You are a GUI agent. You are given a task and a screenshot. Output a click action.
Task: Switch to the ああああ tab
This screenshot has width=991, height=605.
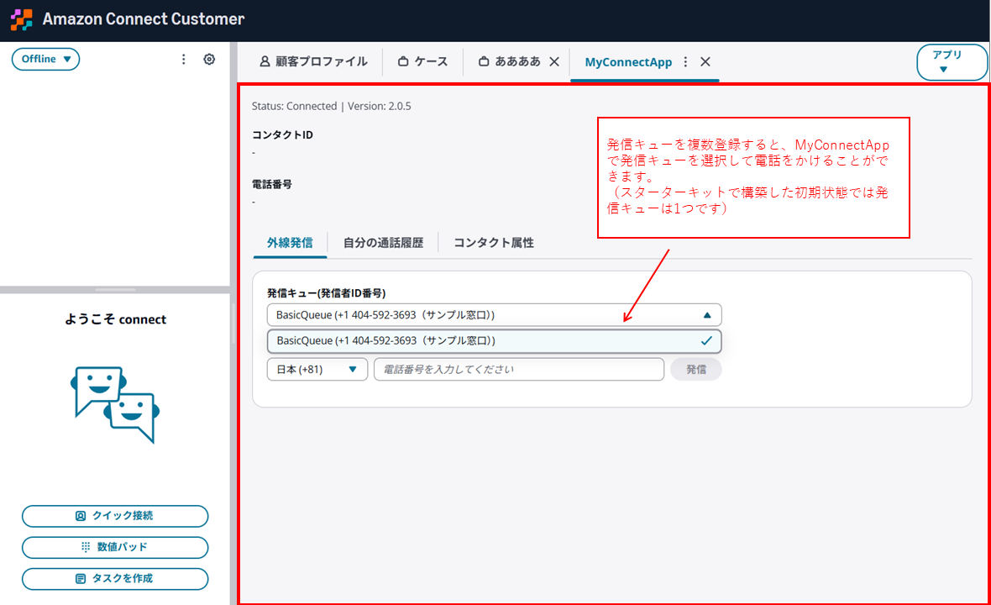510,61
